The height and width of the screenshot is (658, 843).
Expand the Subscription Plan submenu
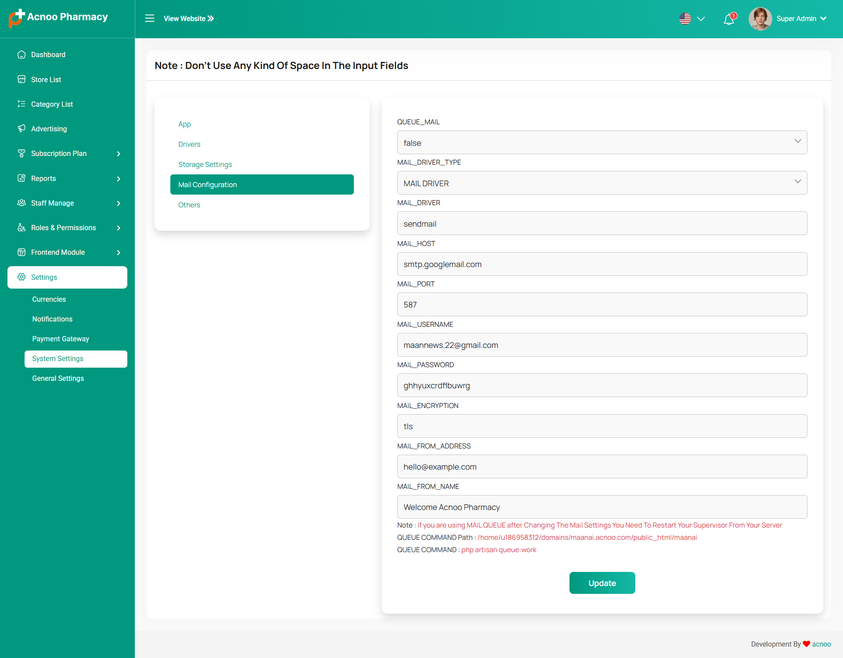[119, 154]
